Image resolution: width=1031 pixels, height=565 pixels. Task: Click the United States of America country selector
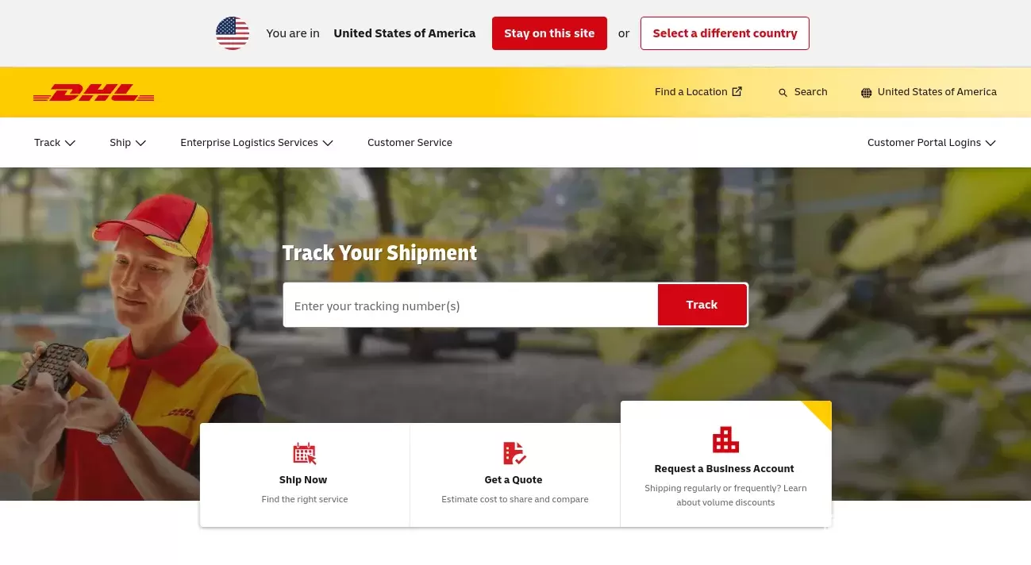coord(929,92)
